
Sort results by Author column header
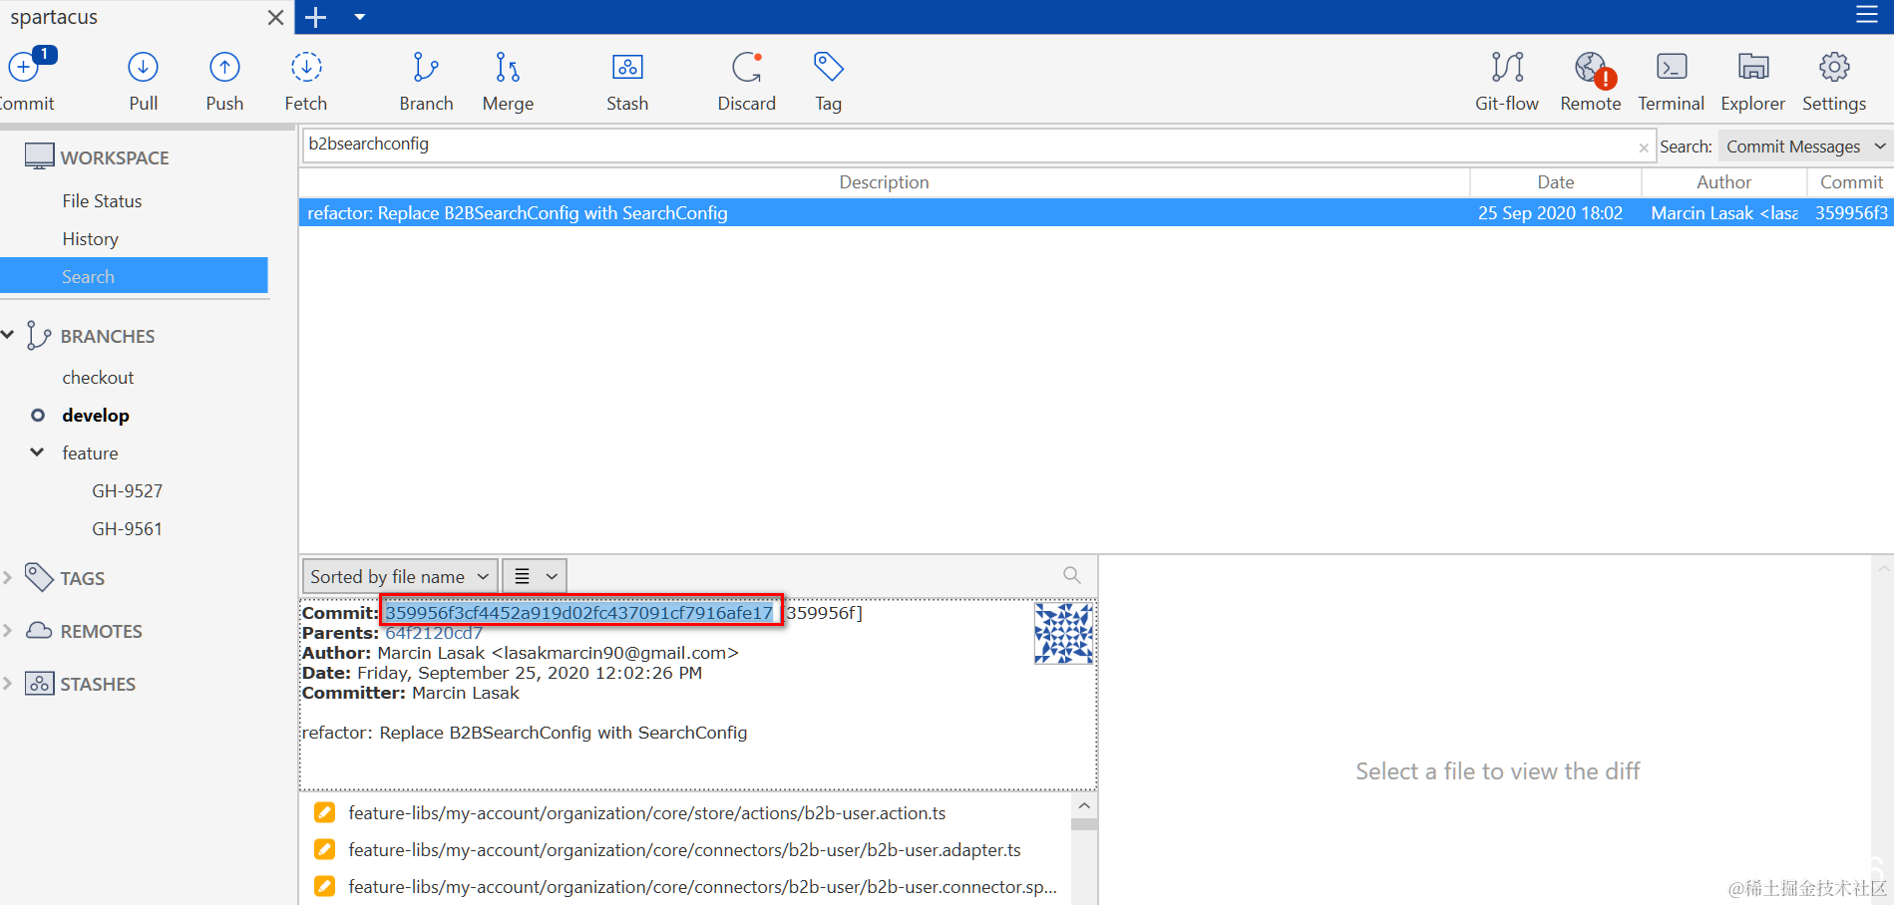(x=1723, y=182)
